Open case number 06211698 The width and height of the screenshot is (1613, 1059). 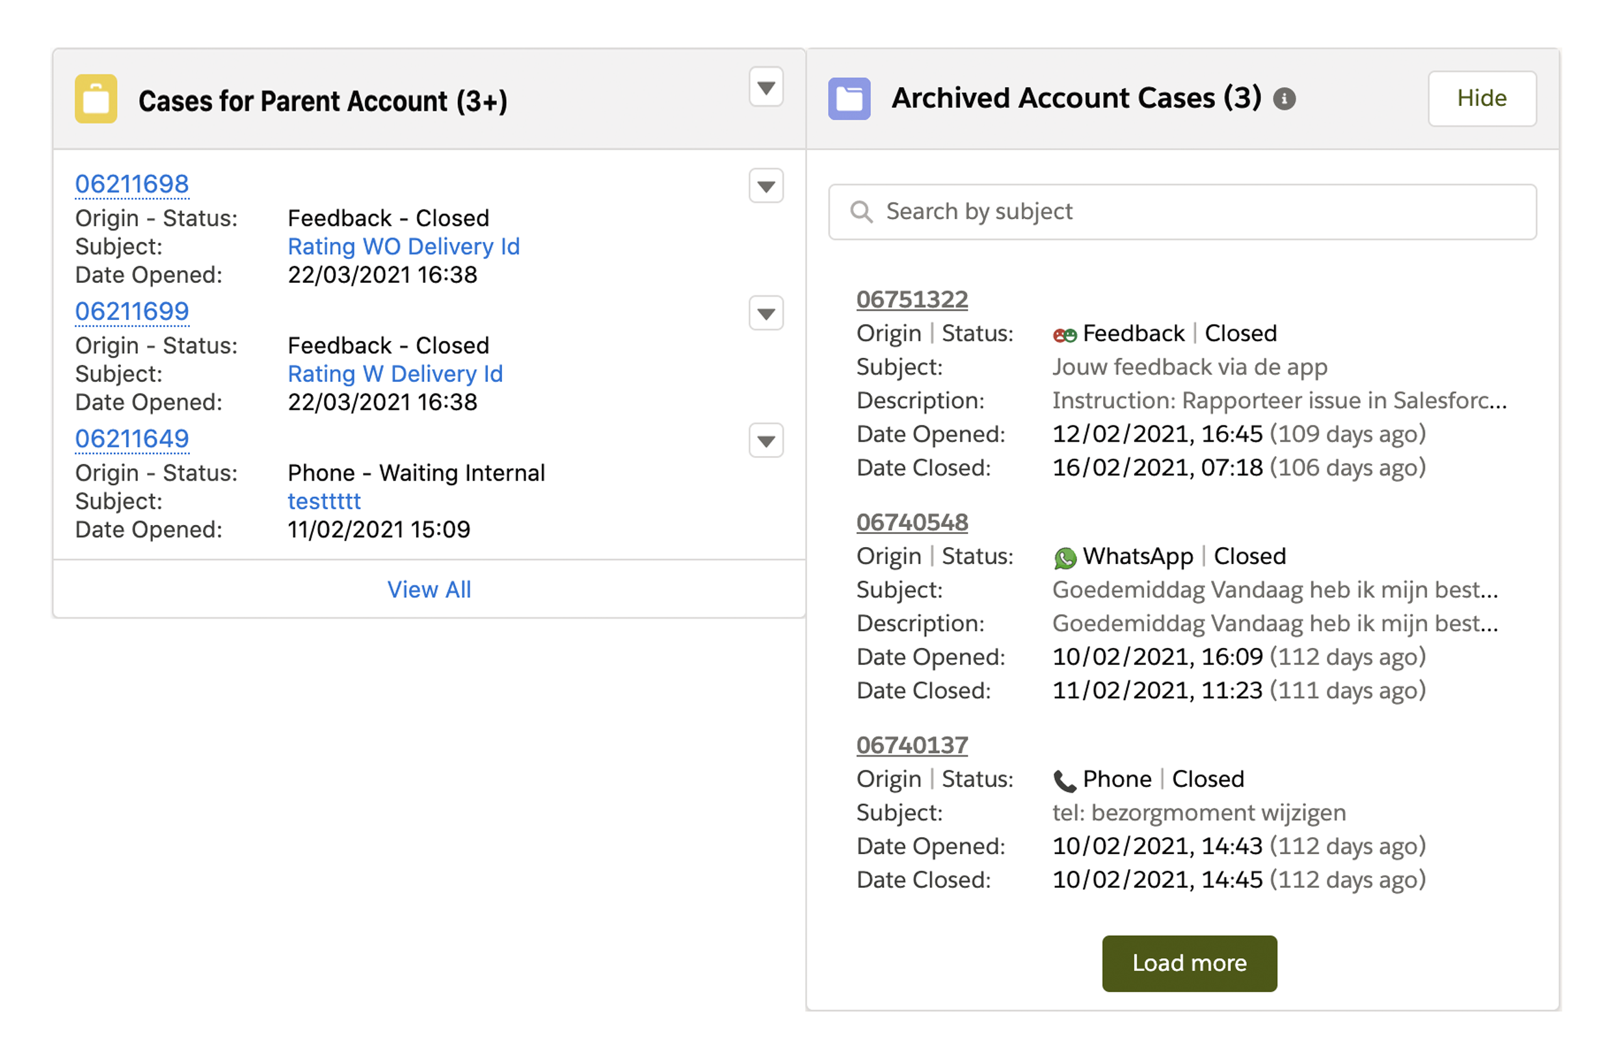click(x=132, y=184)
